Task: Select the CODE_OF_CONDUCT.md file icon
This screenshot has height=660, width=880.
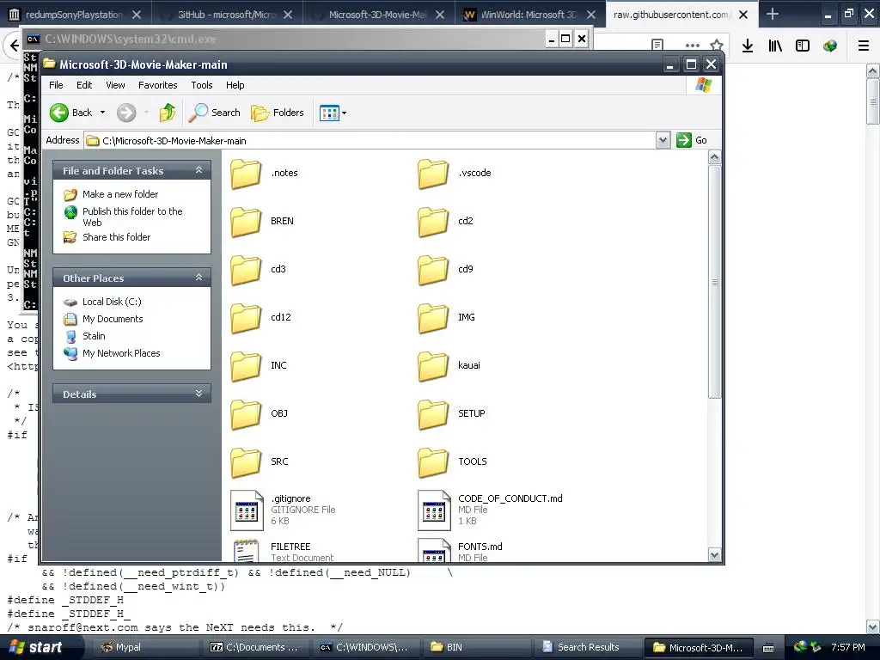Action: (434, 510)
